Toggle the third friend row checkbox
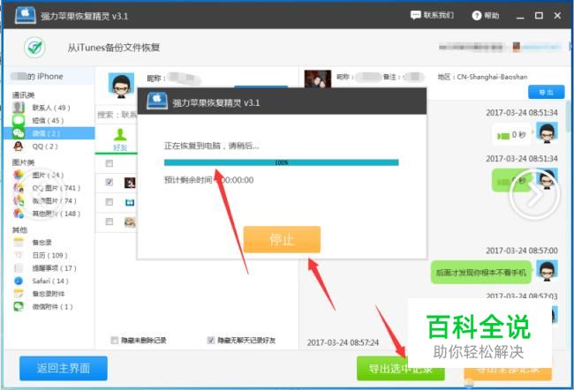This screenshot has height=390, width=574. [110, 202]
